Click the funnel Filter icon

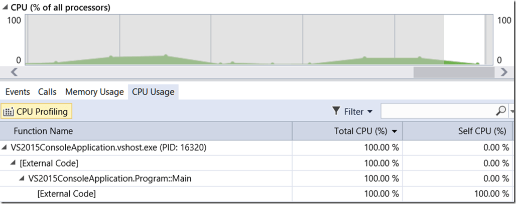click(x=336, y=111)
